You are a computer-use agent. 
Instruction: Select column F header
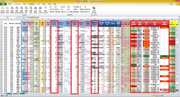click(36, 20)
